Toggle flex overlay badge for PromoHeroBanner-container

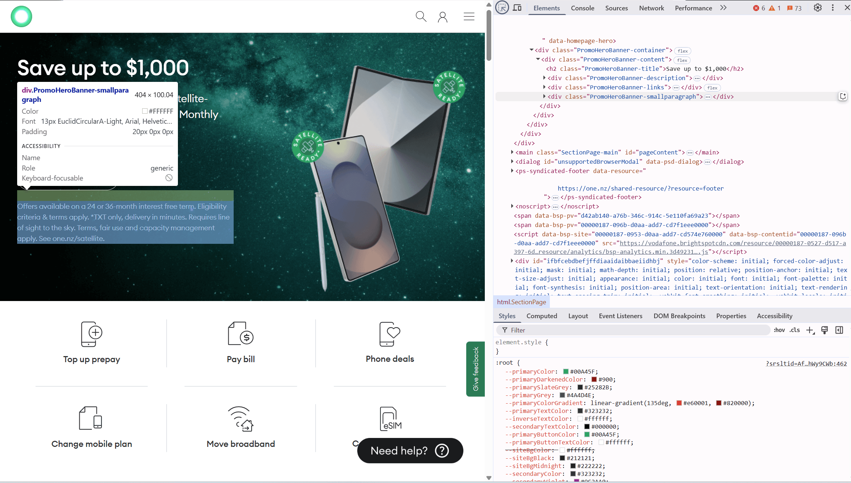click(682, 51)
